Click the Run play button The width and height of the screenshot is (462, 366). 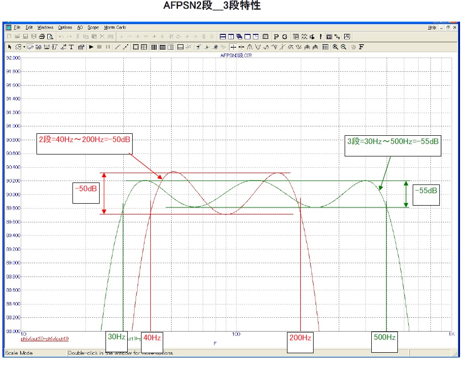point(91,47)
